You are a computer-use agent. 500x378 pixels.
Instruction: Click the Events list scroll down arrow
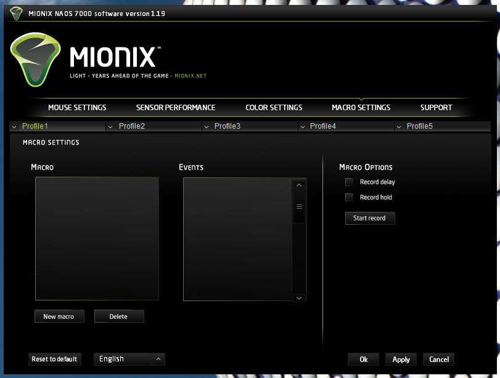coord(299,298)
